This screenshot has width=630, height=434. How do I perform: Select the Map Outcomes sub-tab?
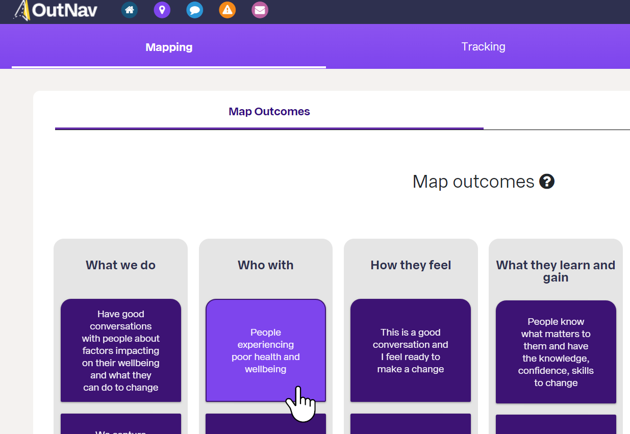point(269,111)
